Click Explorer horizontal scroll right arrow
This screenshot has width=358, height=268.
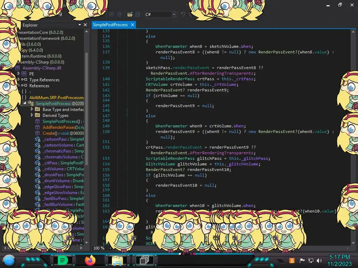[81, 247]
